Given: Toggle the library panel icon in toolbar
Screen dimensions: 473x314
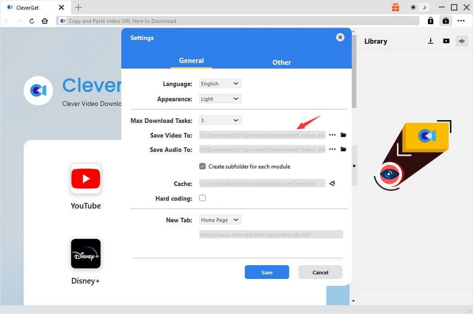Looking at the screenshot, I should (x=446, y=21).
